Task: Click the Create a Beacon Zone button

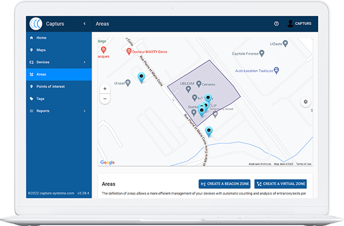Action: tap(224, 184)
